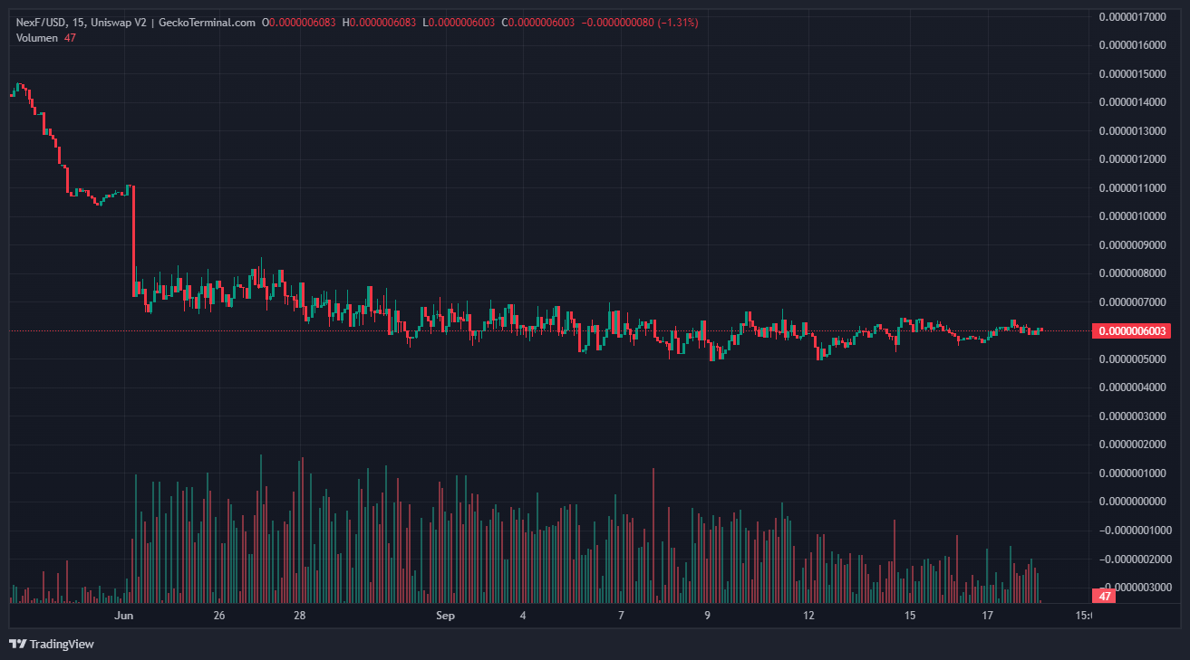Click date marker 17 on the time axis
The height and width of the screenshot is (660, 1190).
988,616
